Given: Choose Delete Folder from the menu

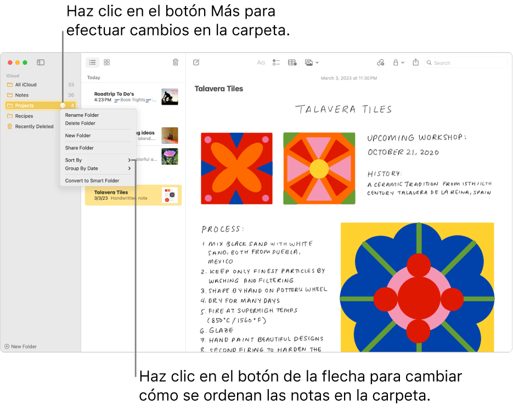Looking at the screenshot, I should point(80,123).
